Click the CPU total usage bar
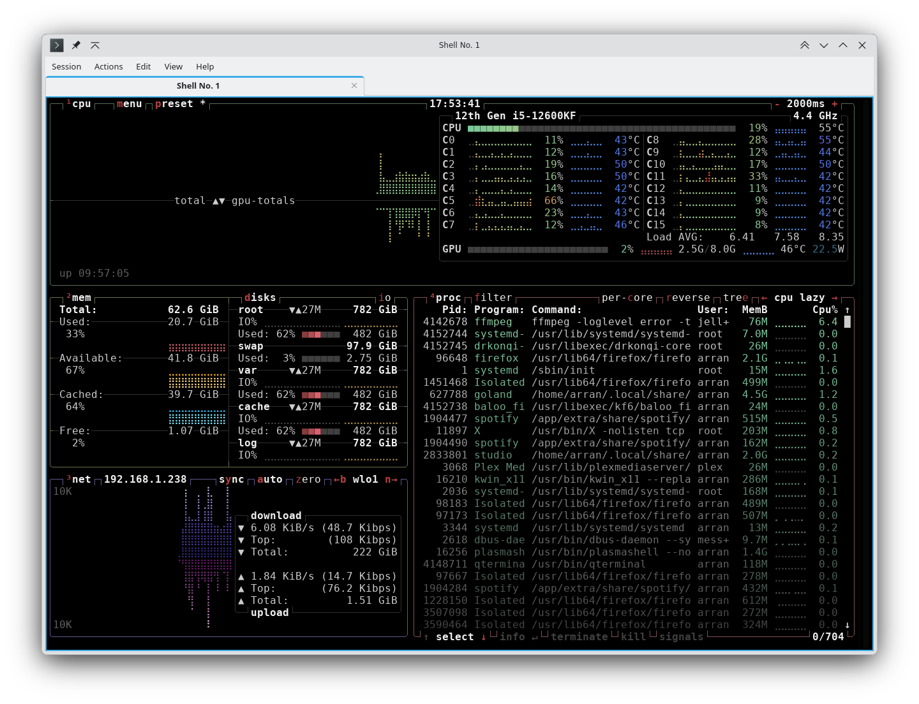919x704 pixels. click(x=602, y=128)
